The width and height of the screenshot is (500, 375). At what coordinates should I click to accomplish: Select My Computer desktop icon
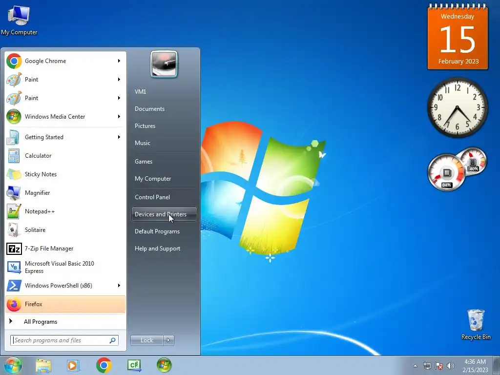click(x=19, y=20)
